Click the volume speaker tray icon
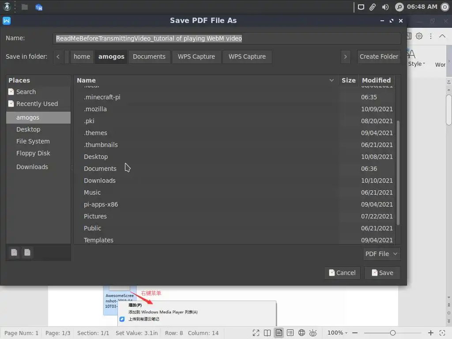Screen dimensions: 452x339 point(385,7)
